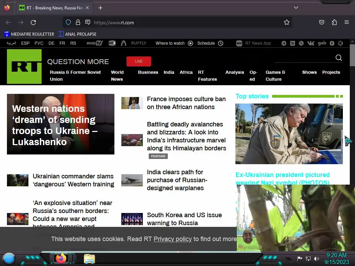Open the RUPTLY link
This screenshot has width=355, height=266.
(139, 43)
